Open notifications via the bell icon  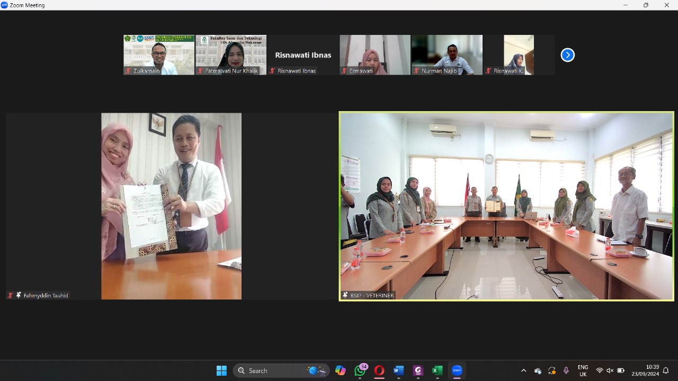click(x=666, y=371)
